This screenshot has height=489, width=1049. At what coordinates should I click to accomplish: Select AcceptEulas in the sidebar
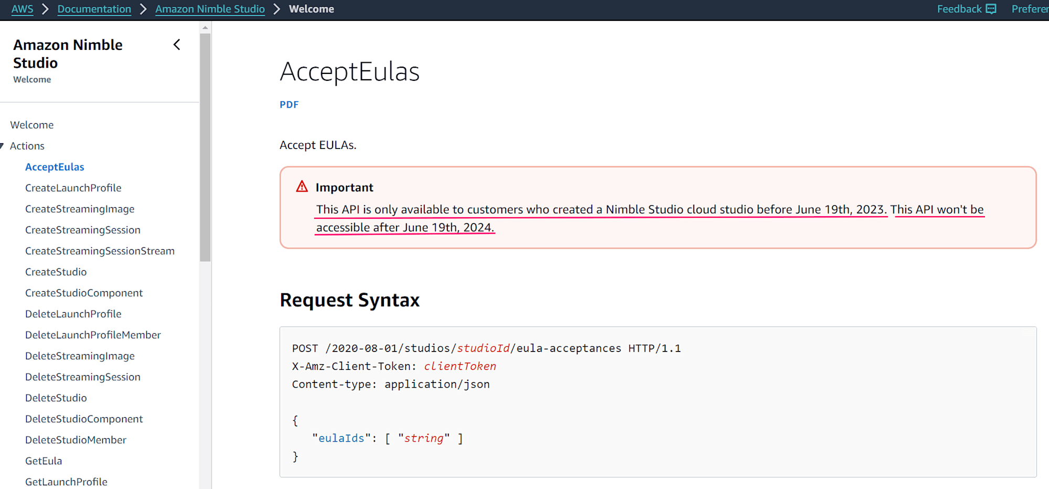click(x=55, y=167)
